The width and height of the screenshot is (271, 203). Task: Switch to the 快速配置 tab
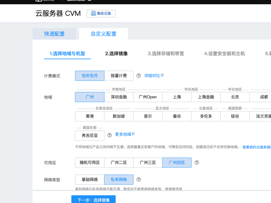pos(54,34)
